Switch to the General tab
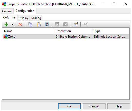The width and height of the screenshot is (132, 111). click(7, 11)
